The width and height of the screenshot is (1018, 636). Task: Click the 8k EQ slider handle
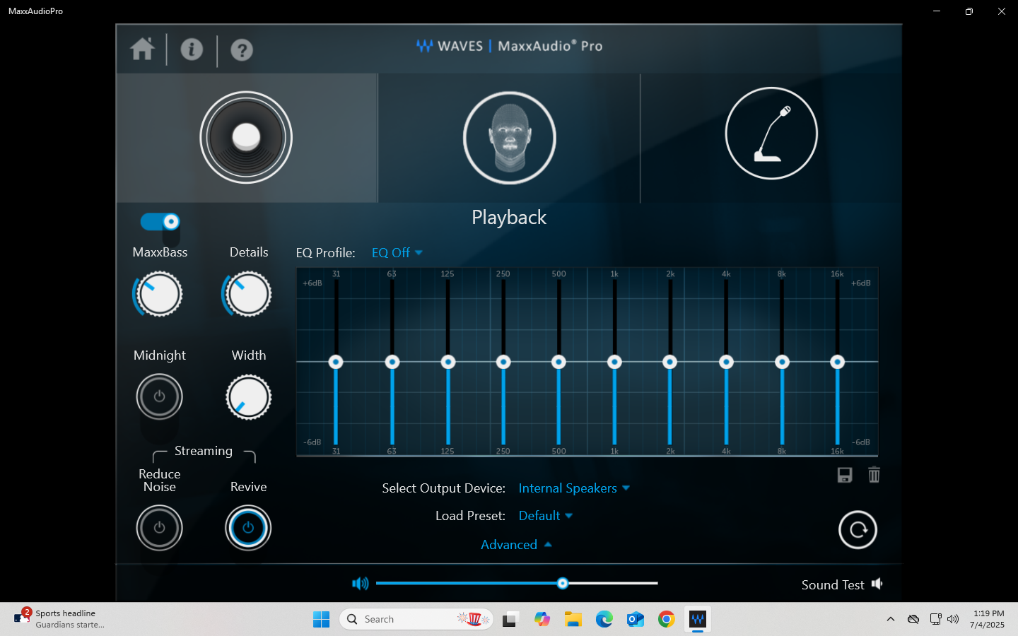point(782,362)
